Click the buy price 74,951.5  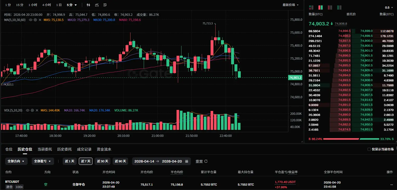pos(366,130)
